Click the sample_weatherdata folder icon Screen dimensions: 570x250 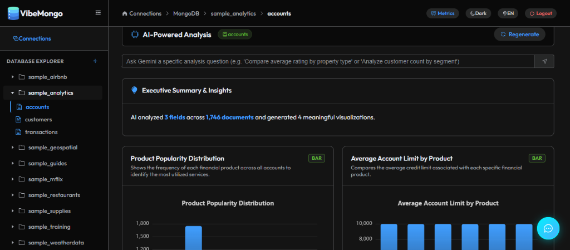pyautogui.click(x=22, y=243)
